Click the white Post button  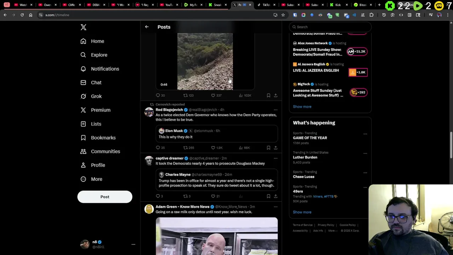pyautogui.click(x=105, y=197)
